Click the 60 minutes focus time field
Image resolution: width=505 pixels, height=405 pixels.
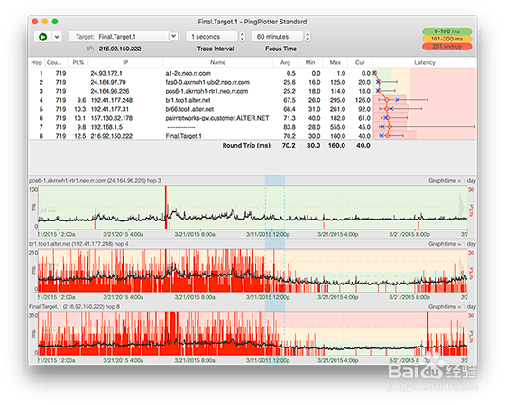coord(278,37)
